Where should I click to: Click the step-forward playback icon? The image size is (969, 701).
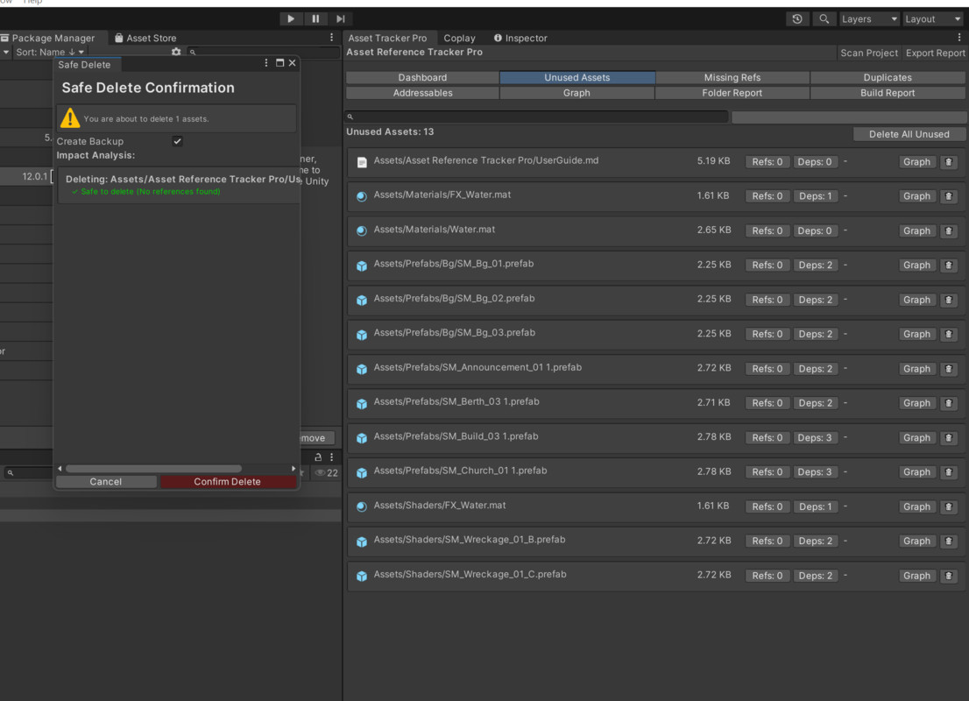(x=341, y=18)
